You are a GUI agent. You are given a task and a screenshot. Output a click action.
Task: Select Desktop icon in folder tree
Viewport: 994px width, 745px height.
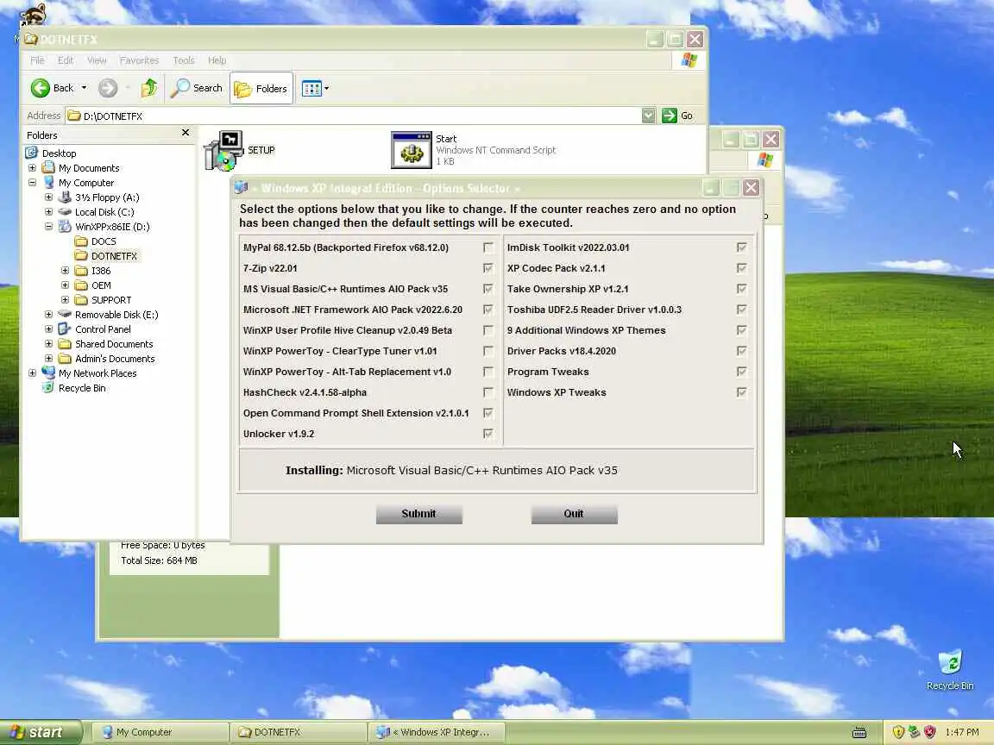tap(32, 153)
